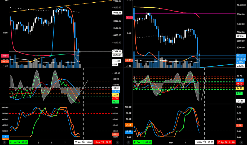Select 34.81 indicator value label
Image resolution: width=247 pixels, height=145 pixels.
point(116,88)
